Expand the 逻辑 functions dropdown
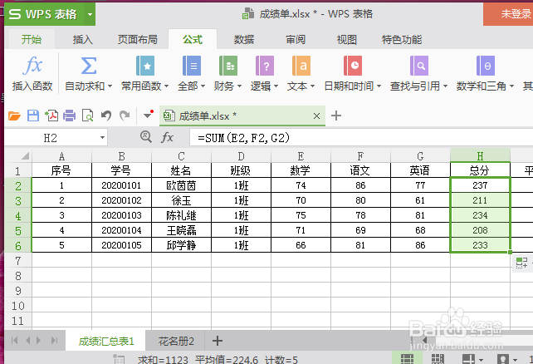Screen dimensions: 533x364 pos(276,86)
